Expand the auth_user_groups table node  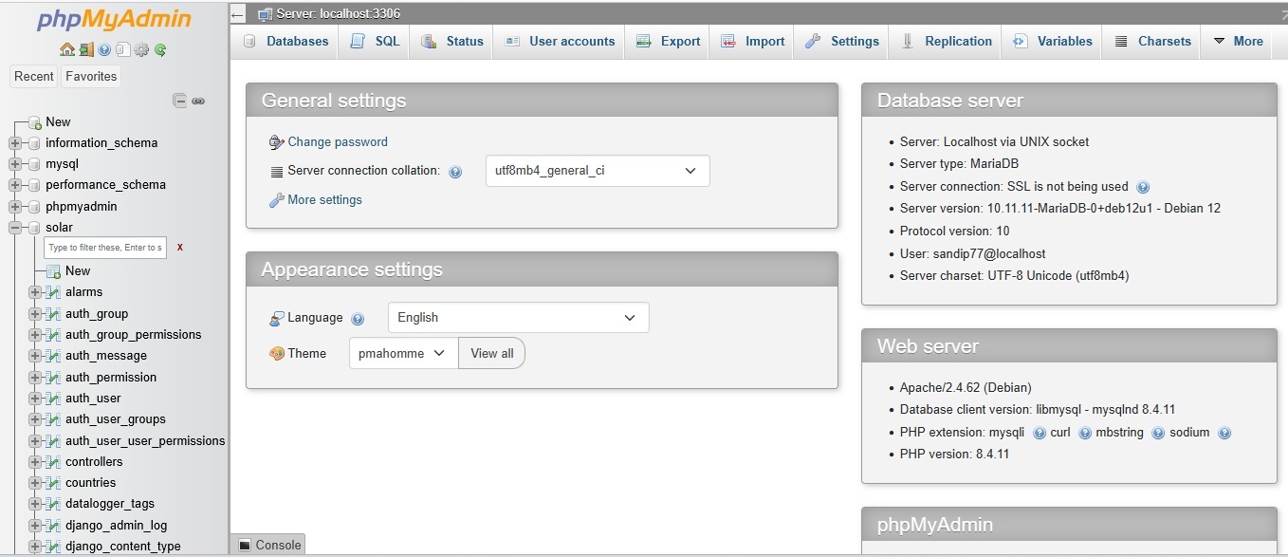[x=35, y=419]
